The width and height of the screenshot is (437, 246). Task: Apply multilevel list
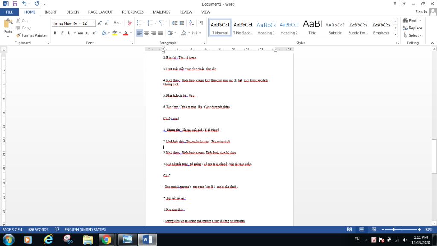click(161, 23)
